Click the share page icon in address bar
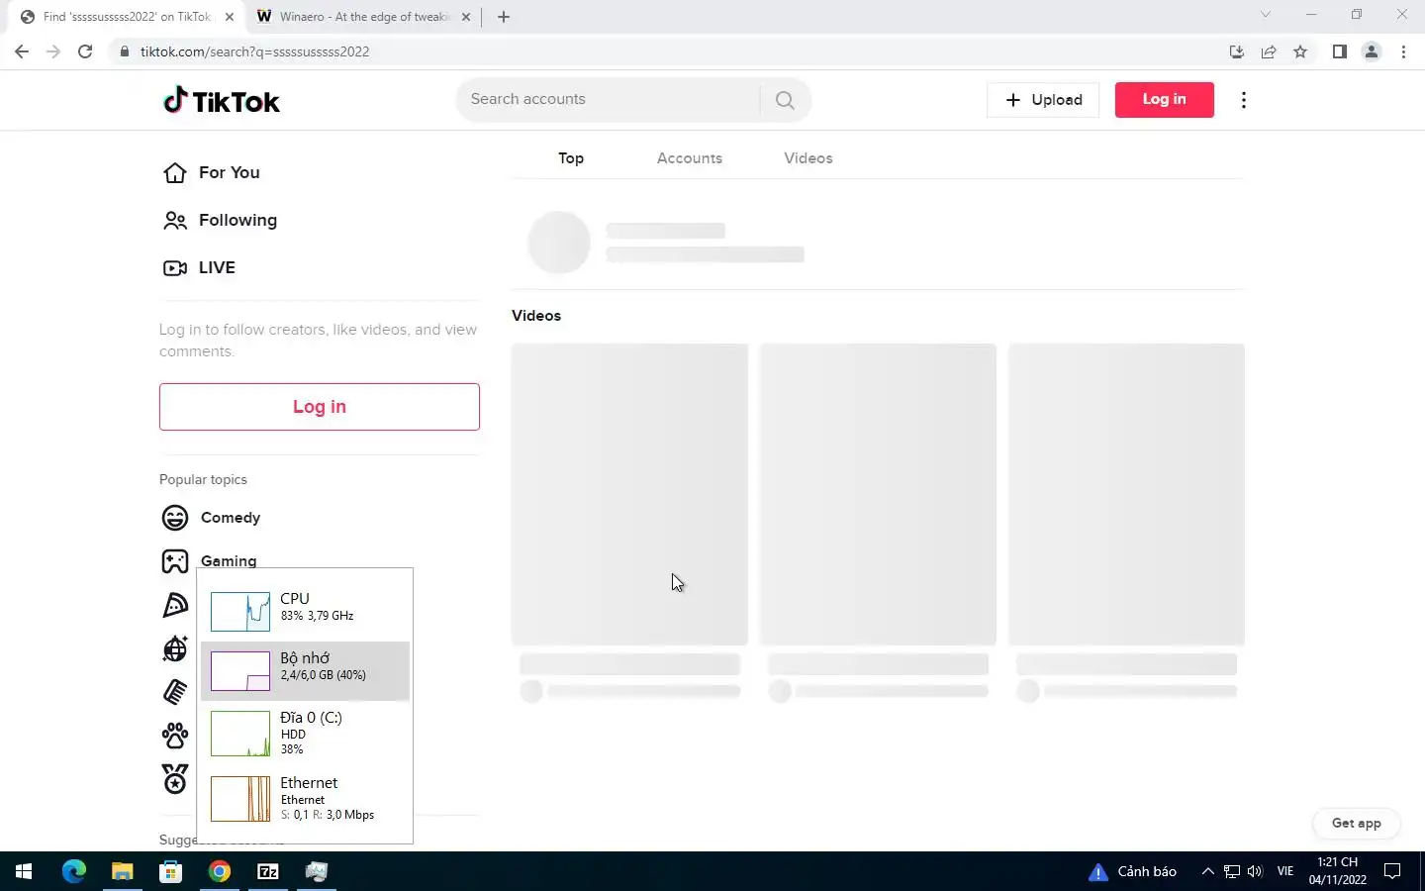1425x891 pixels. tap(1269, 51)
